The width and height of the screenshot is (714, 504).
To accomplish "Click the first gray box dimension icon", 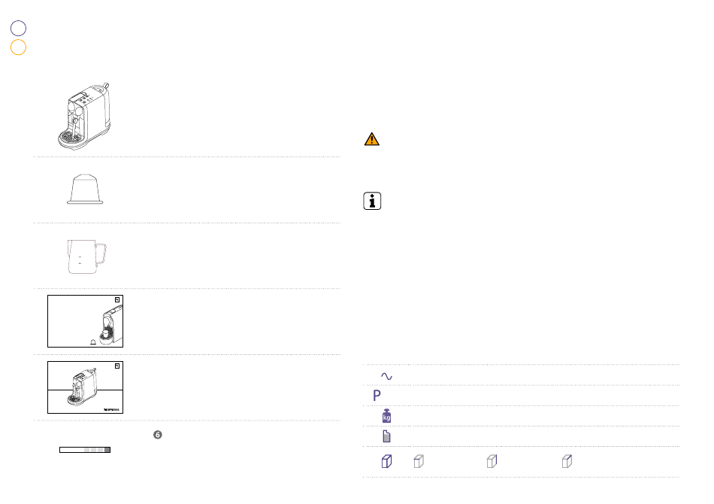I will tap(419, 461).
